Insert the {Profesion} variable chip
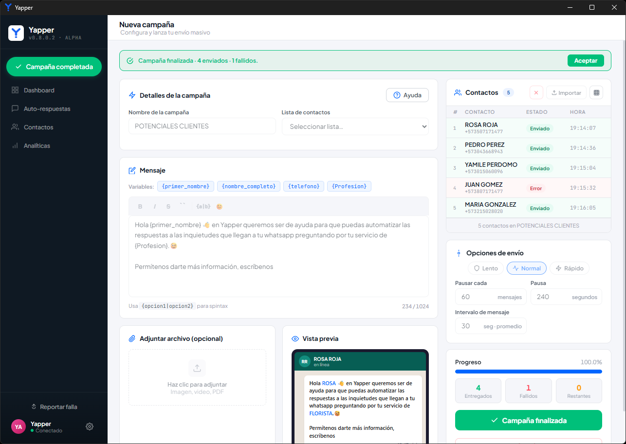 pos(349,186)
